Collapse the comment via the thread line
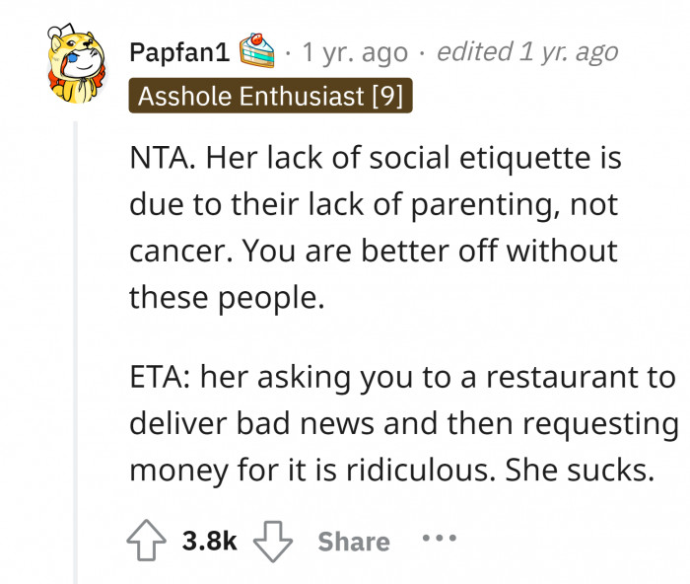 click(x=76, y=345)
